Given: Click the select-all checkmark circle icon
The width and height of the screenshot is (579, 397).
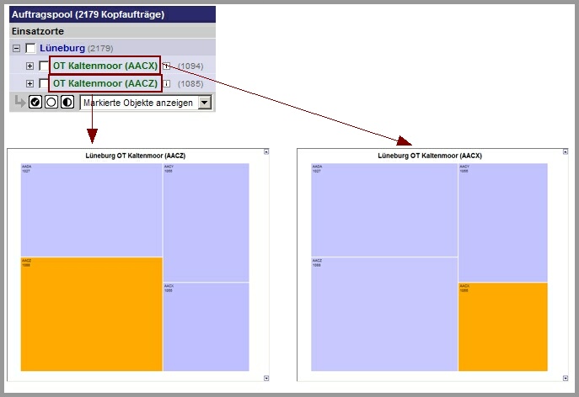Looking at the screenshot, I should click(x=35, y=103).
